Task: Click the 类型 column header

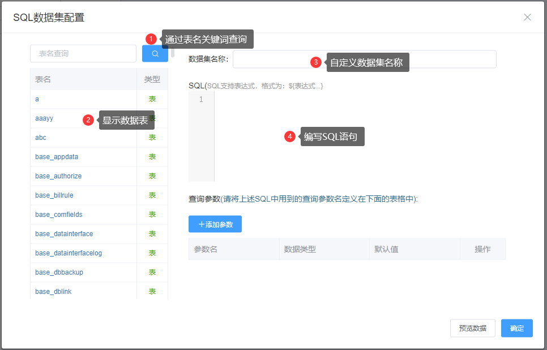Action: (x=152, y=79)
